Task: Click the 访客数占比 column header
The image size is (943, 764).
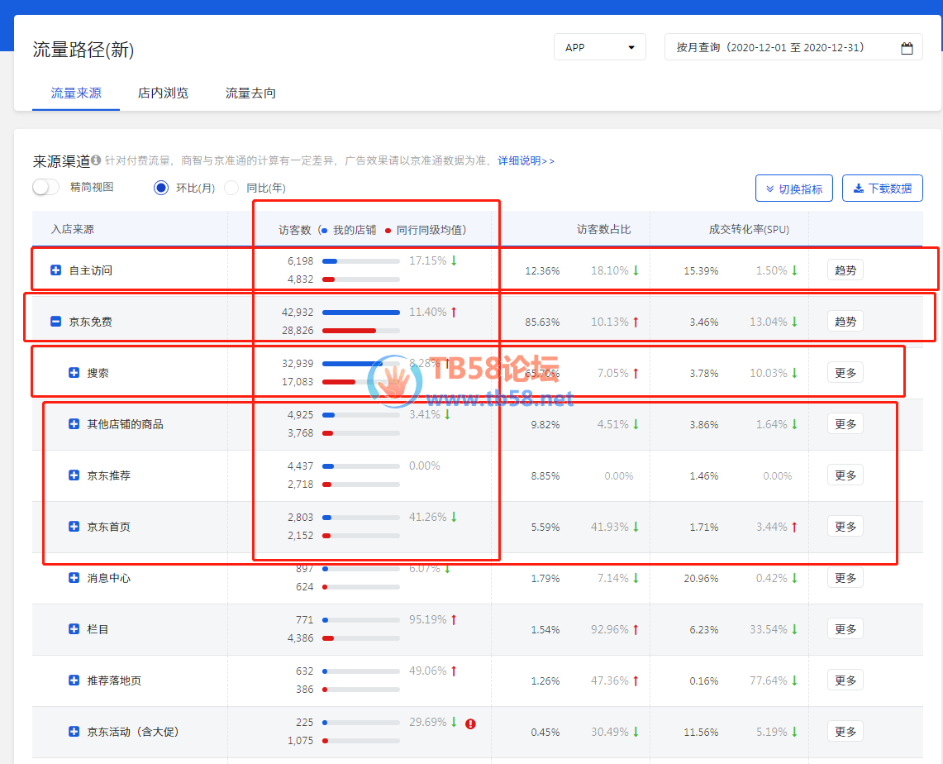Action: (603, 229)
